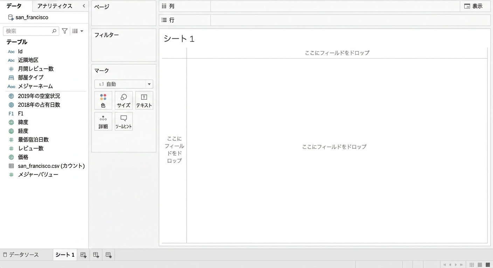
Task: Click the globe icon for 2019年の空室状況
Action: click(x=11, y=96)
